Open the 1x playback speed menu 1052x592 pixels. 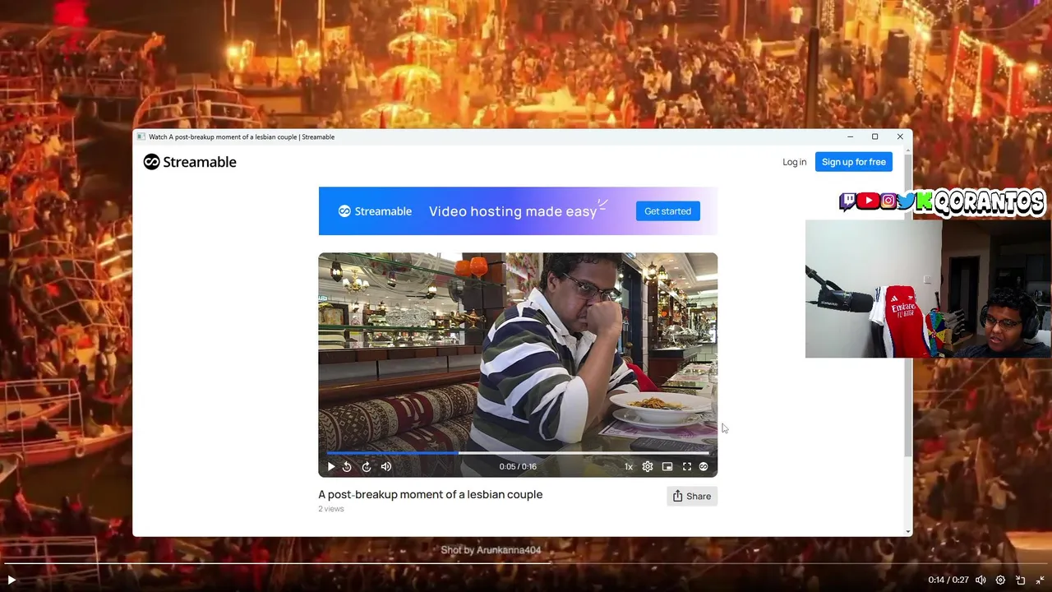coord(629,466)
